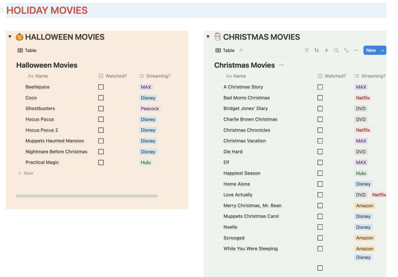Collapse the CHRISTMAS MOVIES toggle triangle
This screenshot has height=277, width=398.
click(208, 37)
